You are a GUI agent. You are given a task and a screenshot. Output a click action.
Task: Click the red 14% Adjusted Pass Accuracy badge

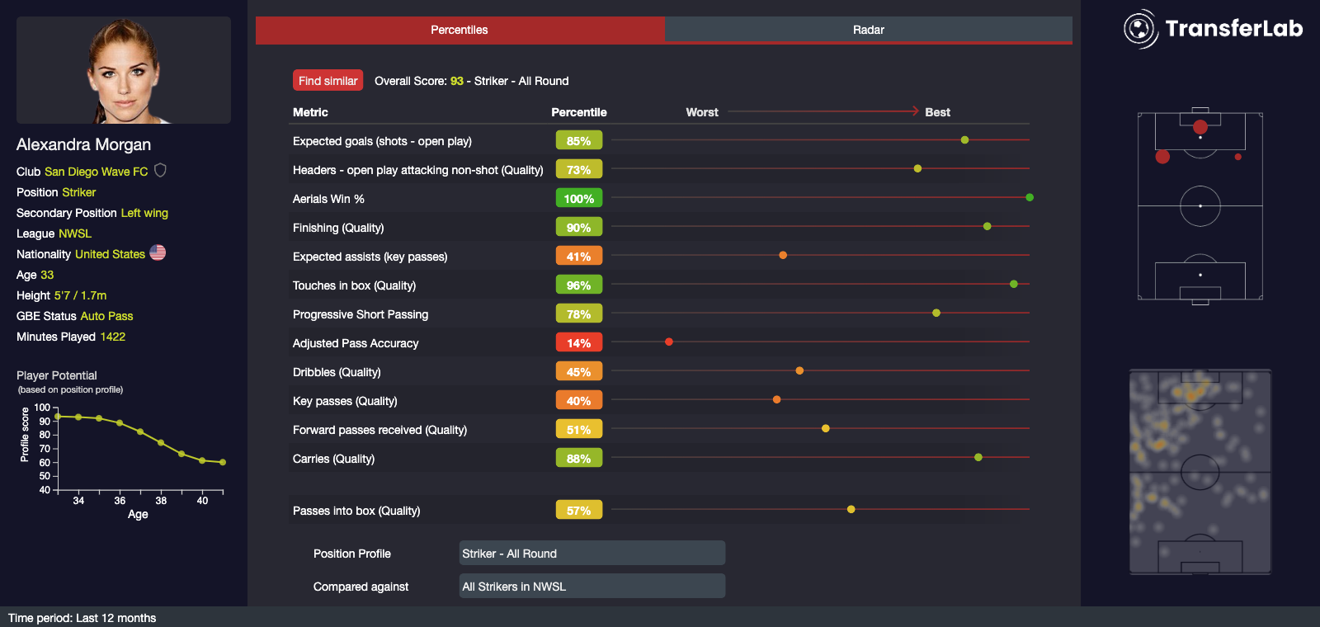(x=578, y=343)
